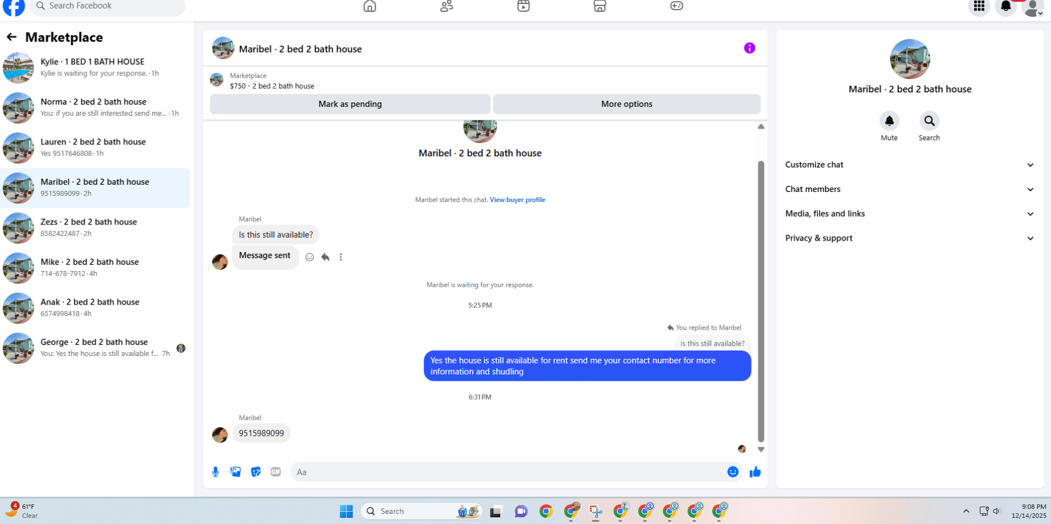Click the Mark as pending button
The height and width of the screenshot is (524, 1051).
coord(350,104)
